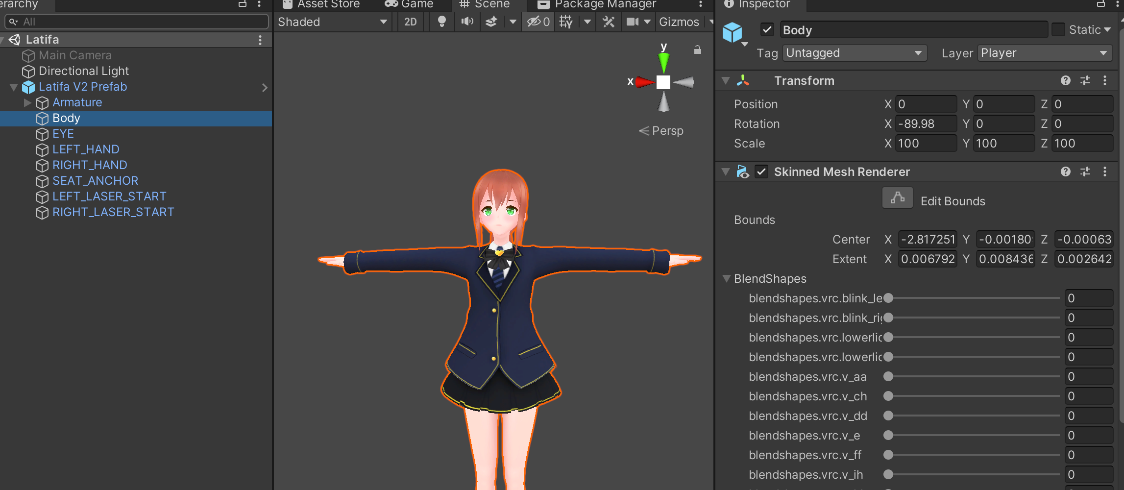Open the effects dropdown arrow
This screenshot has width=1124, height=490.
513,22
